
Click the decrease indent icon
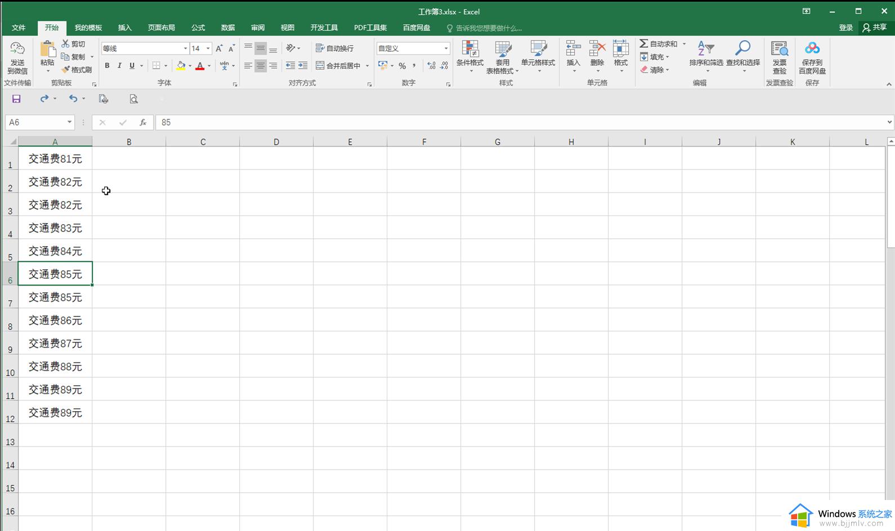pyautogui.click(x=290, y=66)
